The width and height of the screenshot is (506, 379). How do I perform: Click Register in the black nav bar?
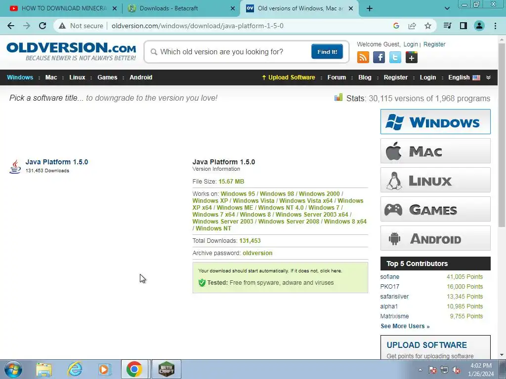396,77
